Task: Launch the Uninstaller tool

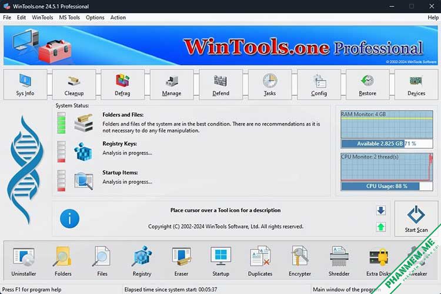Action: [24, 261]
